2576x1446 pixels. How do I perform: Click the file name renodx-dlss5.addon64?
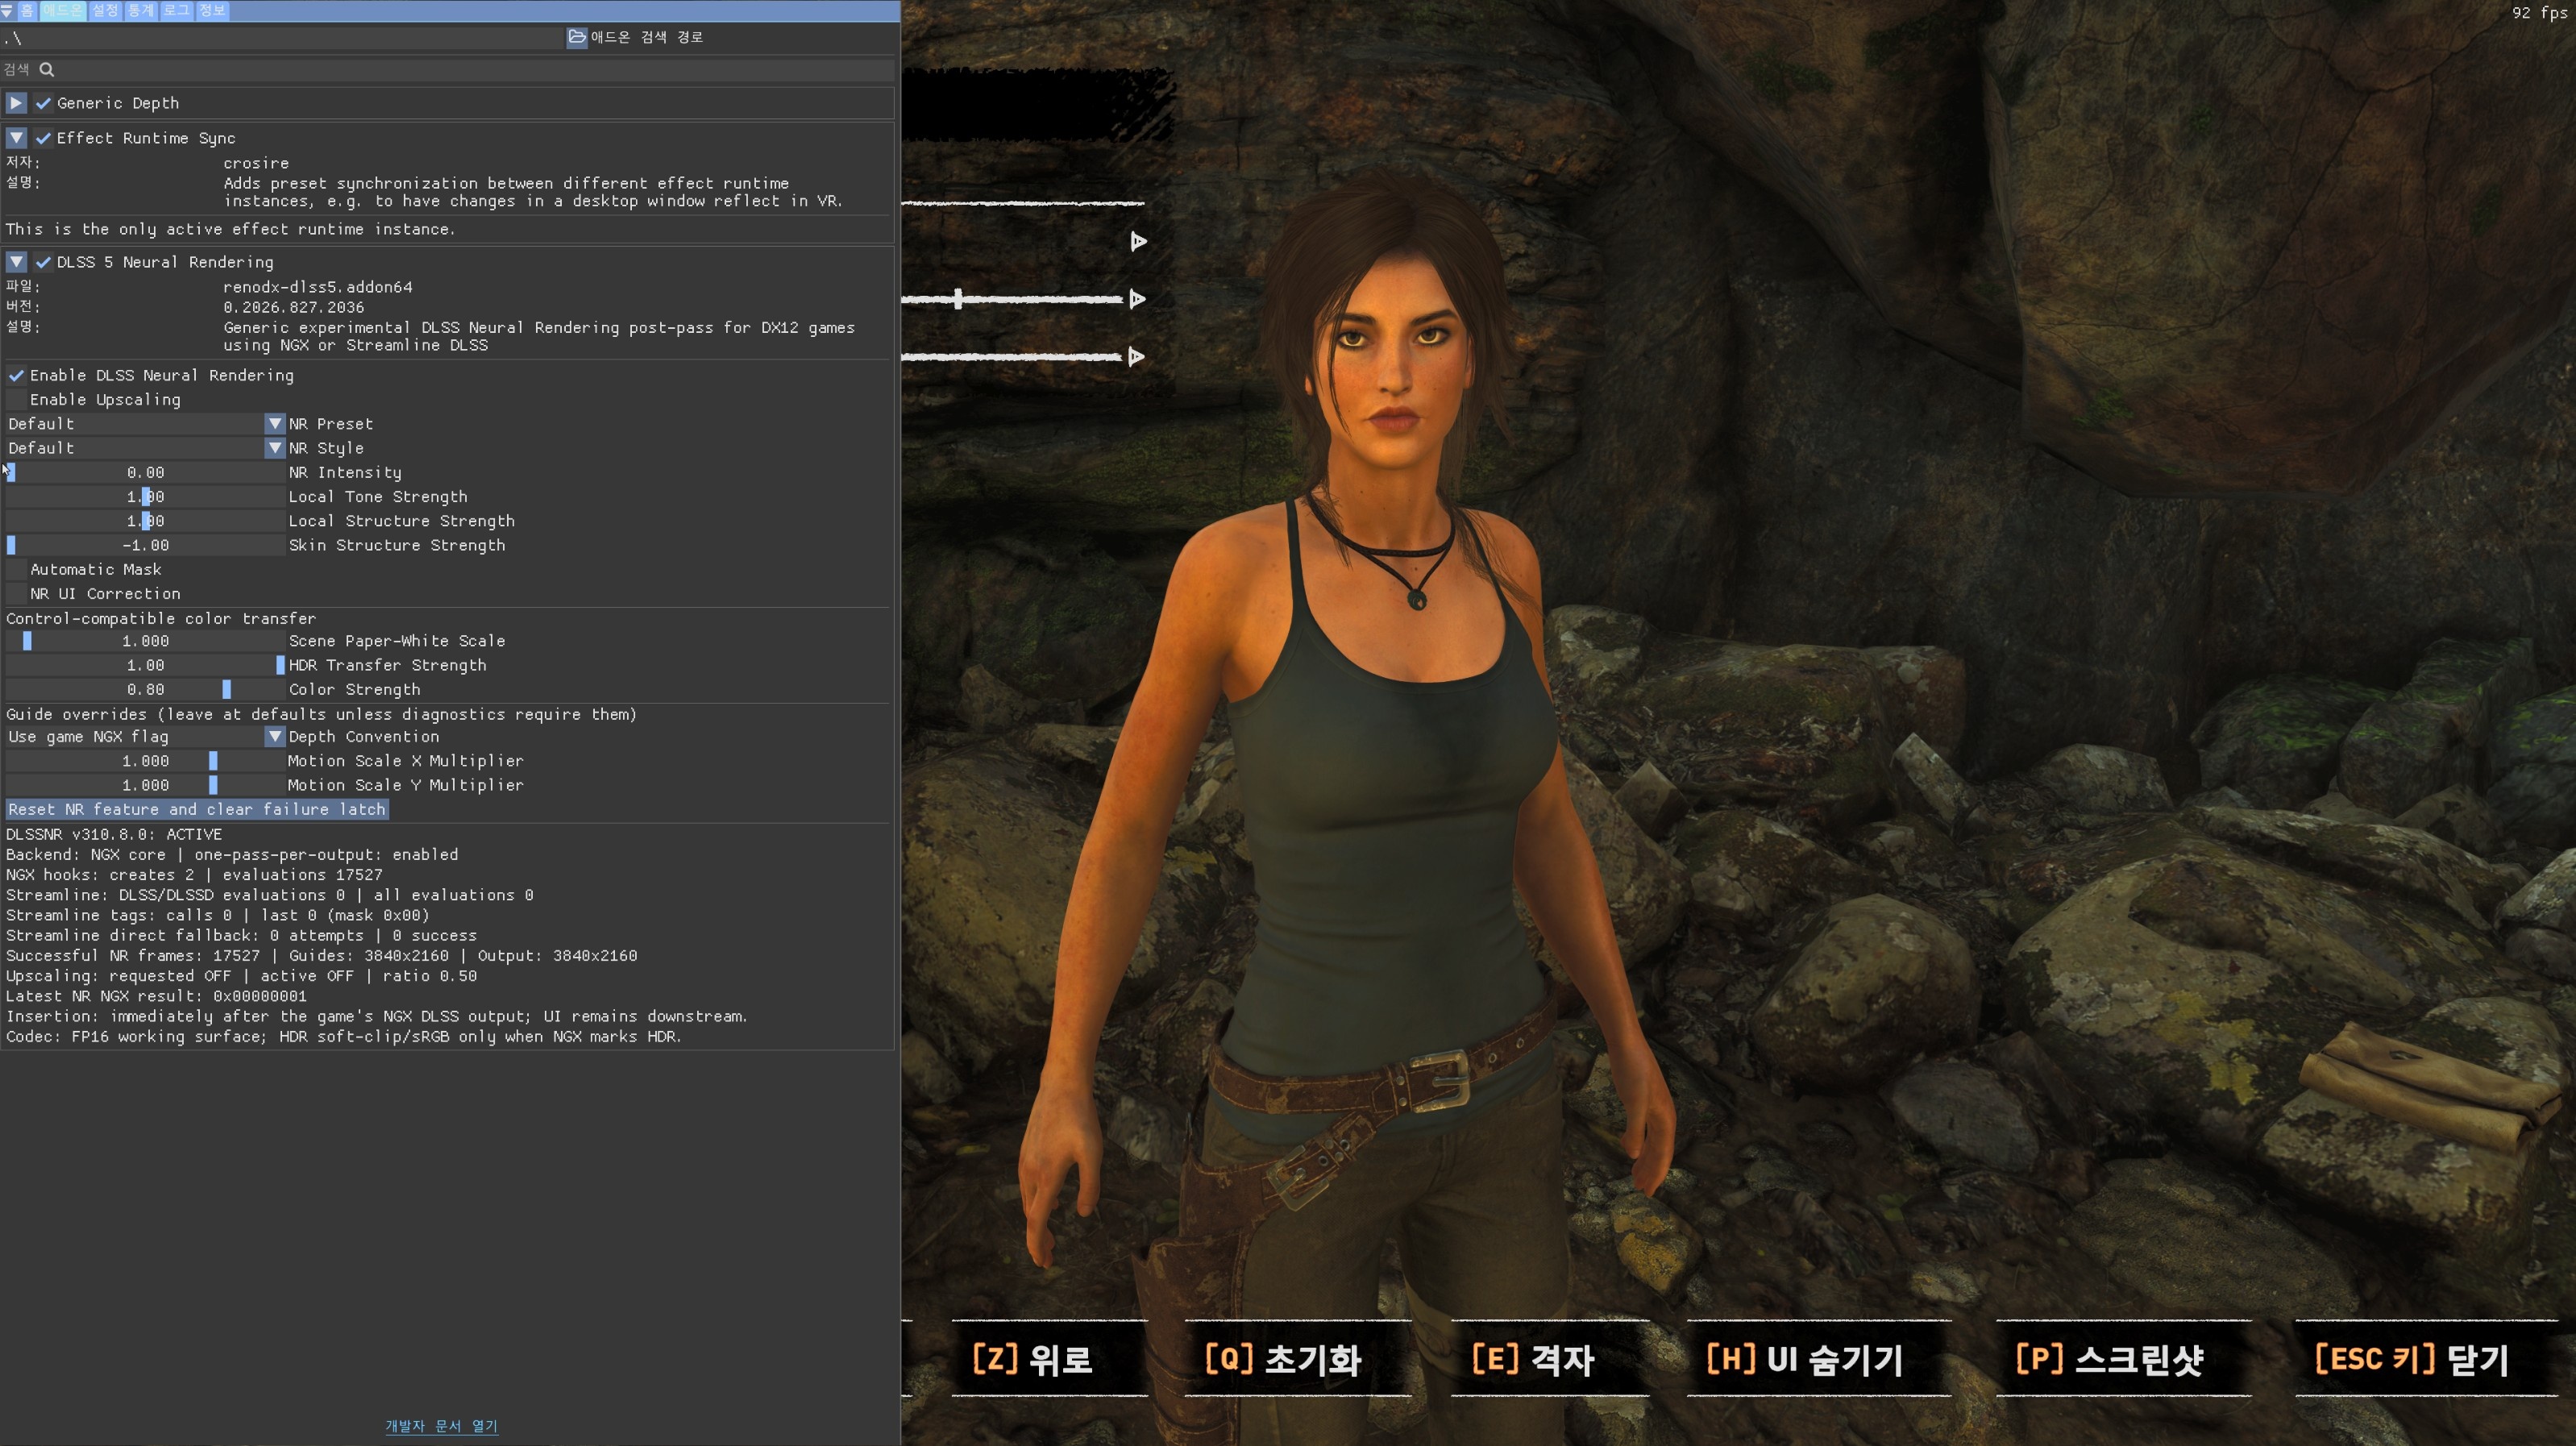click(x=318, y=287)
